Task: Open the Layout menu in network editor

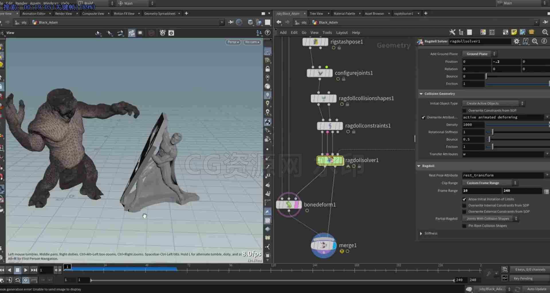Action: [342, 33]
